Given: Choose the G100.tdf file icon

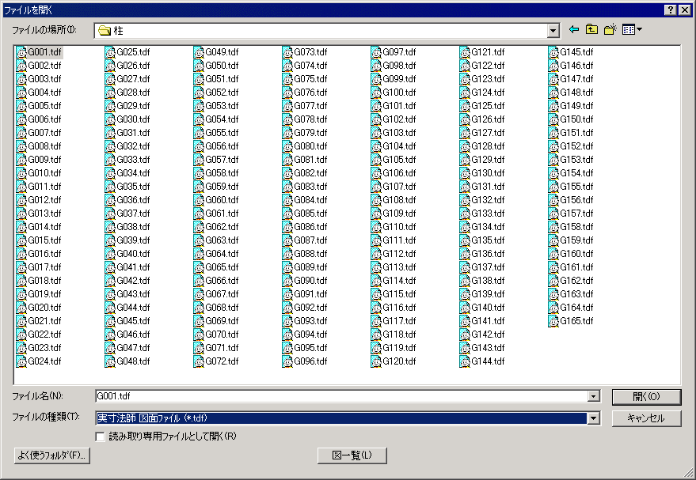Looking at the screenshot, I should (375, 93).
